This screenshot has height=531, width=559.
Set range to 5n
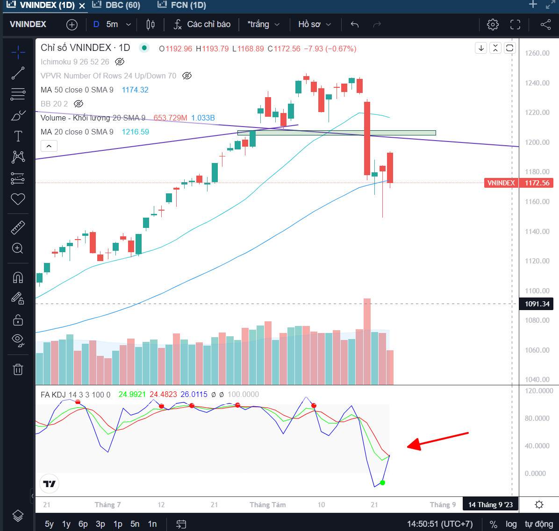[x=135, y=524]
